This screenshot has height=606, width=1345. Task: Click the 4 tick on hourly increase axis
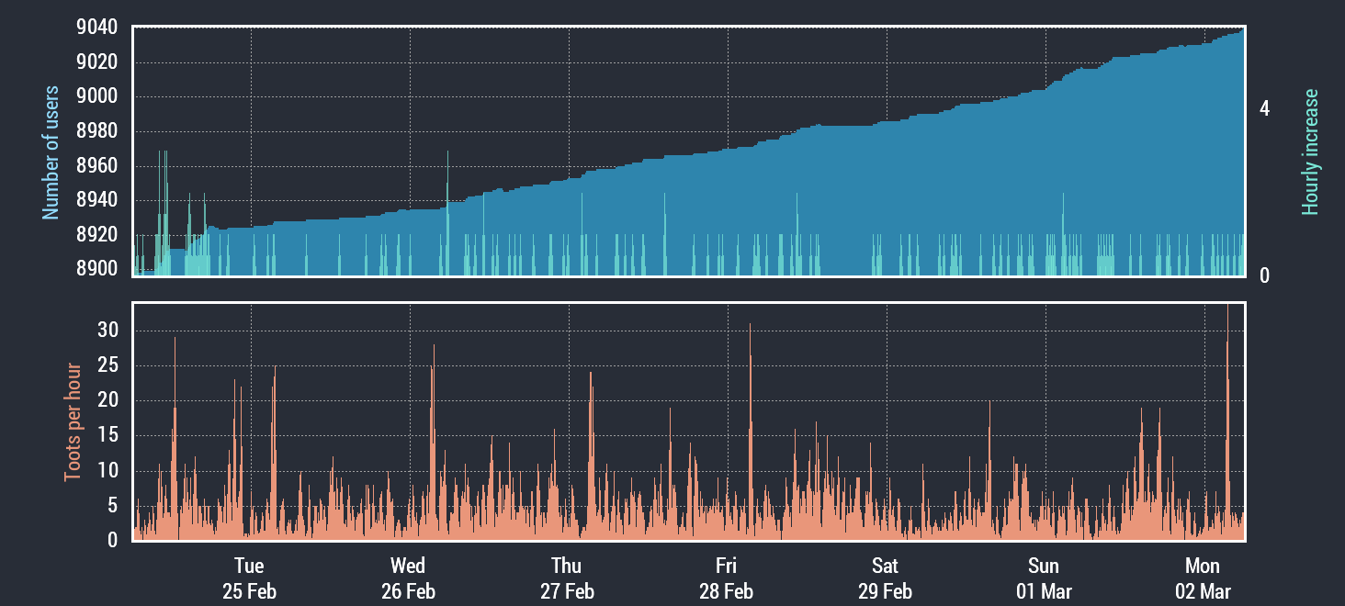tap(1264, 109)
